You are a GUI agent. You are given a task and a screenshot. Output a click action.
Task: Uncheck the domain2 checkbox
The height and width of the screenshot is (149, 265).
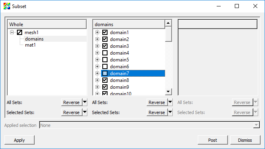click(105, 39)
